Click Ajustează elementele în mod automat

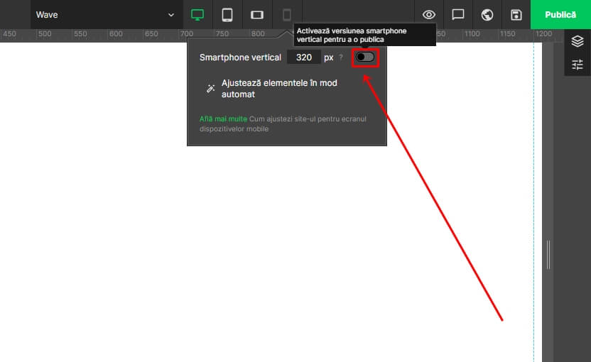(278, 89)
